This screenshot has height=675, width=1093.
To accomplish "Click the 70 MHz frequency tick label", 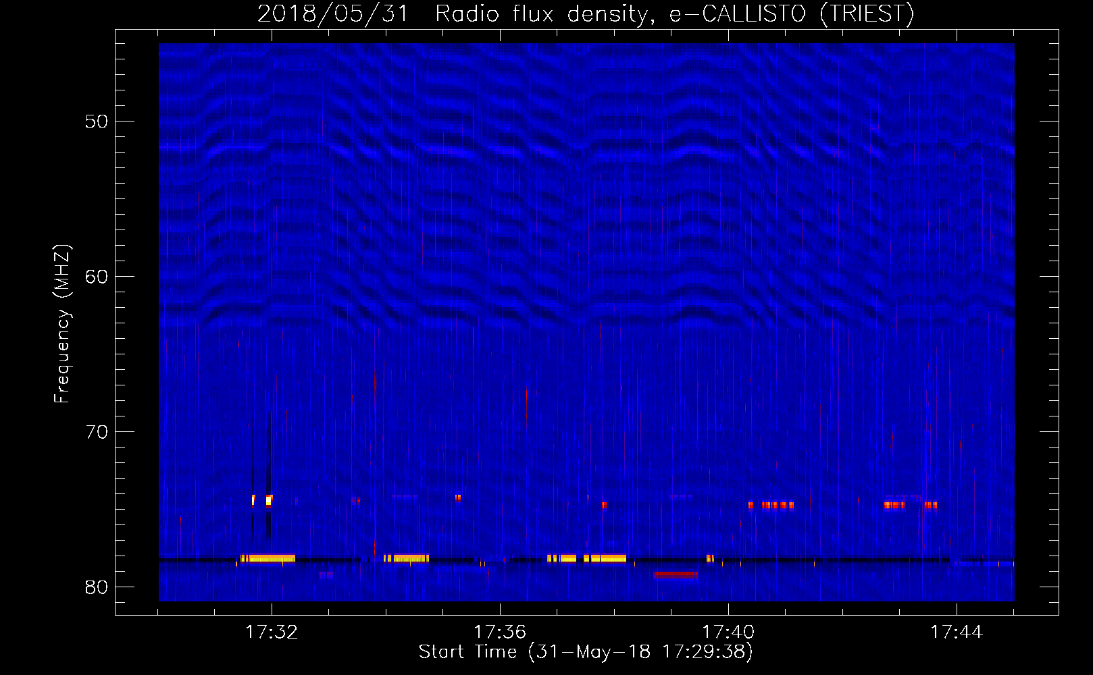I will click(x=97, y=432).
